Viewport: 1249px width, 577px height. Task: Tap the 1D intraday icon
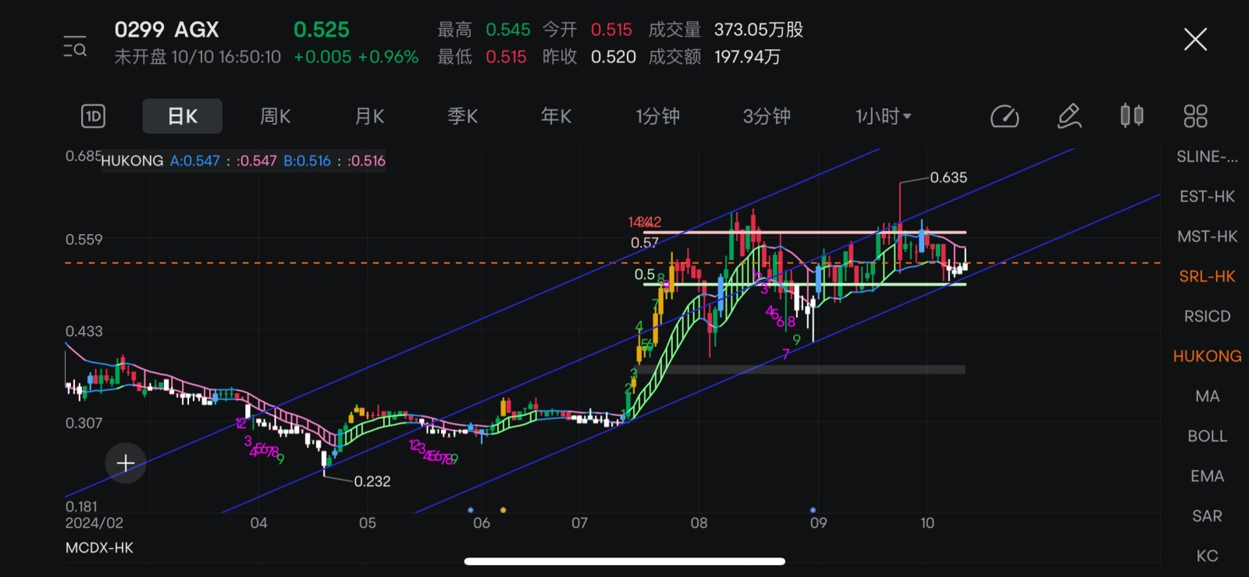pyautogui.click(x=94, y=116)
